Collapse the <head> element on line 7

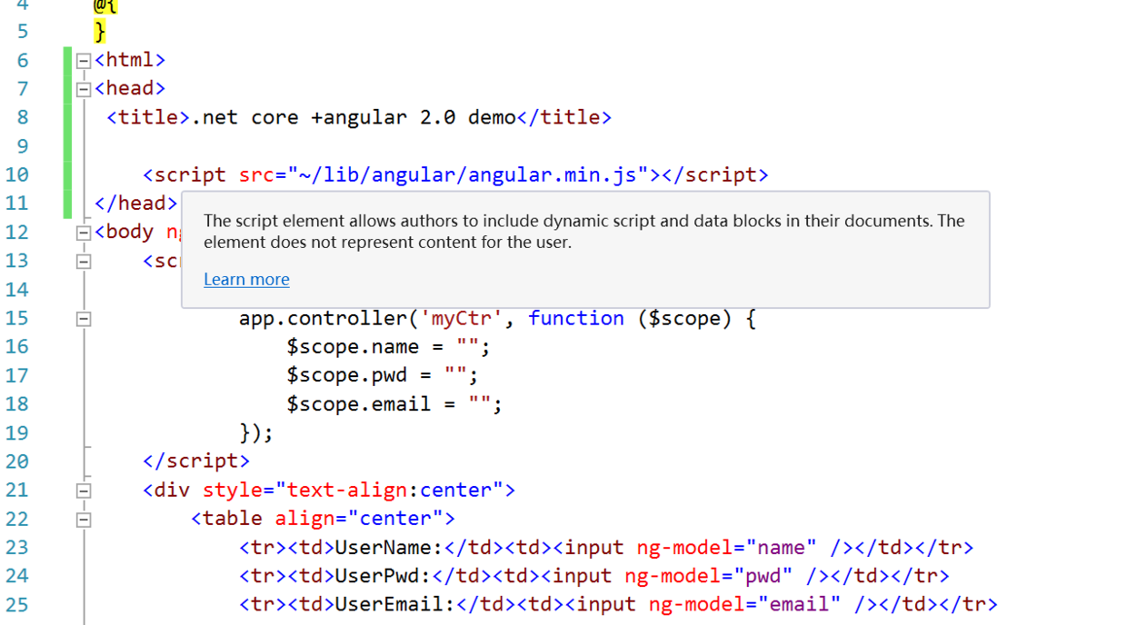click(84, 89)
